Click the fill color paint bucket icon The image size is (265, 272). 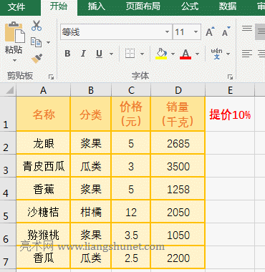[161, 54]
